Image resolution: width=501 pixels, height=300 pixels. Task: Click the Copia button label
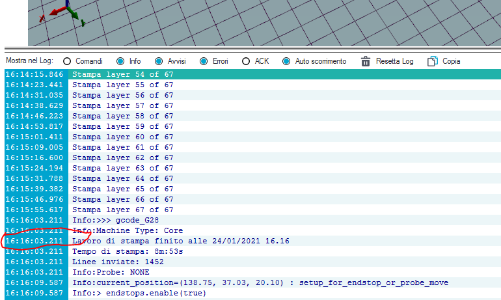click(x=451, y=61)
